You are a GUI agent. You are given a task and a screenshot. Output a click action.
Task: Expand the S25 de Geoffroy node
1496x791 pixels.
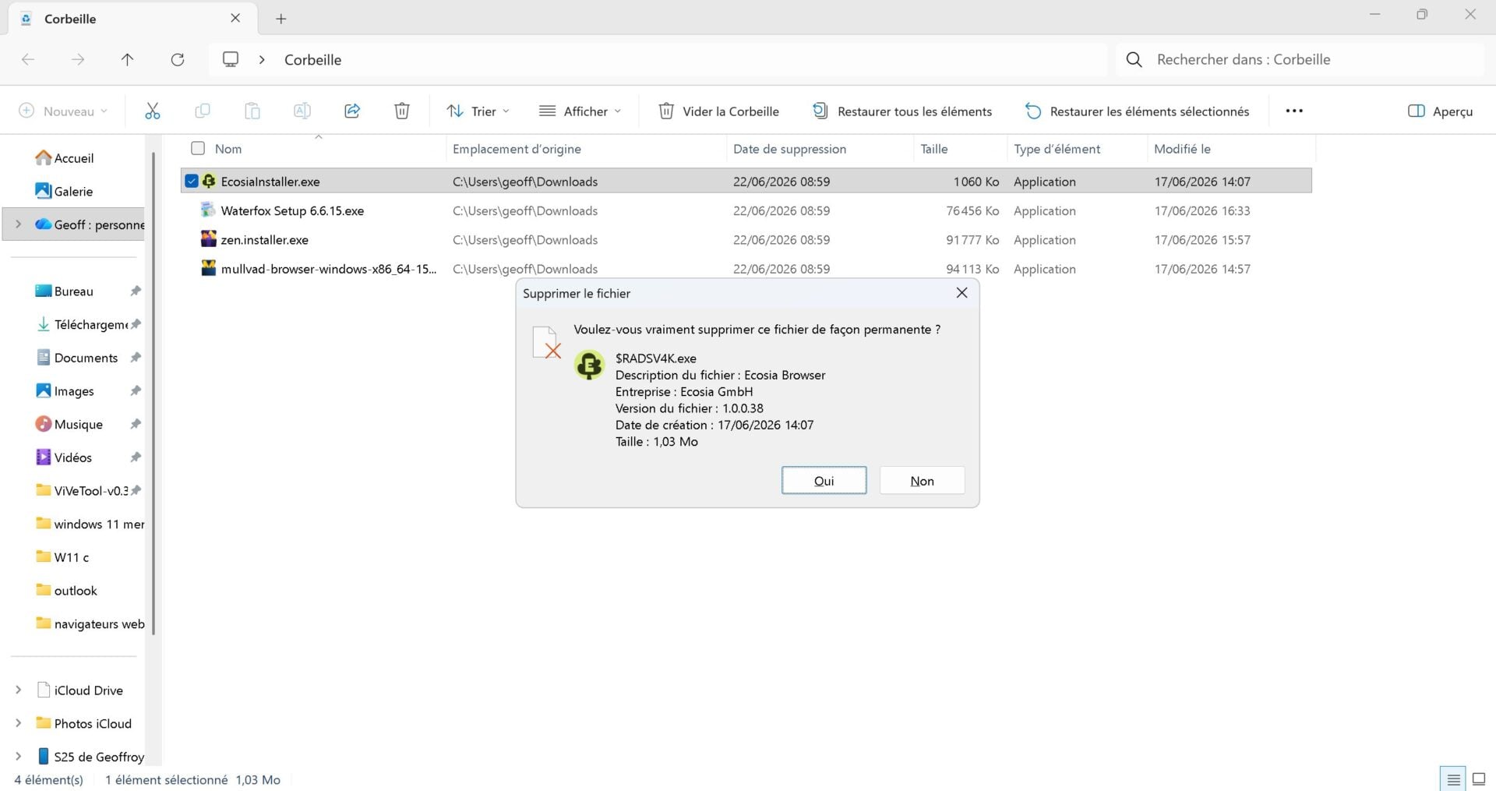click(18, 757)
